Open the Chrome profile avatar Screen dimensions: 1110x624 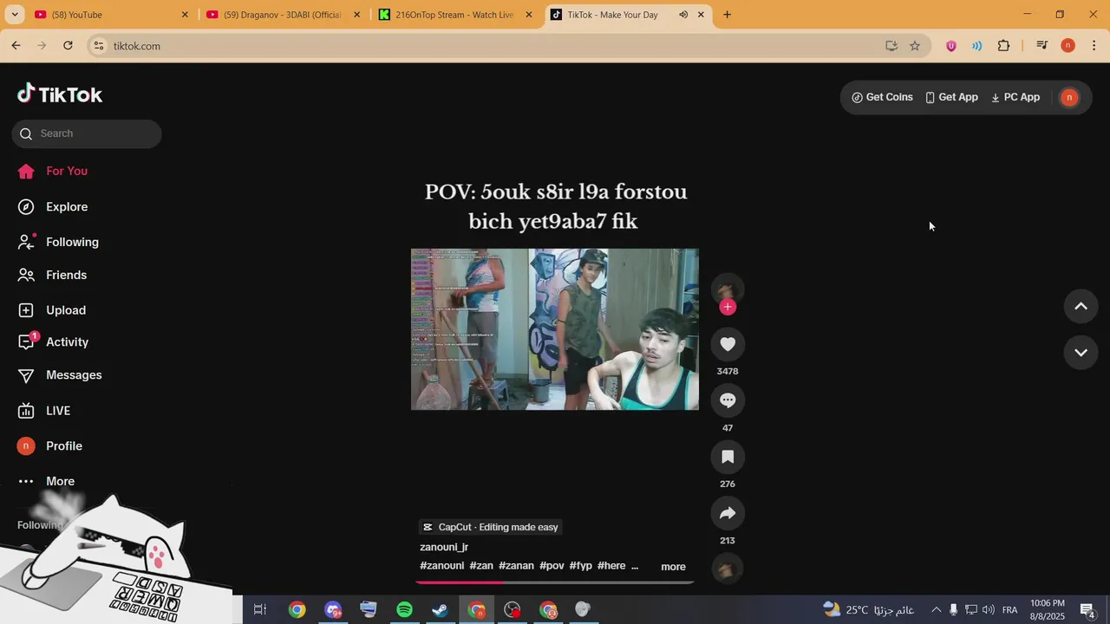(1068, 46)
